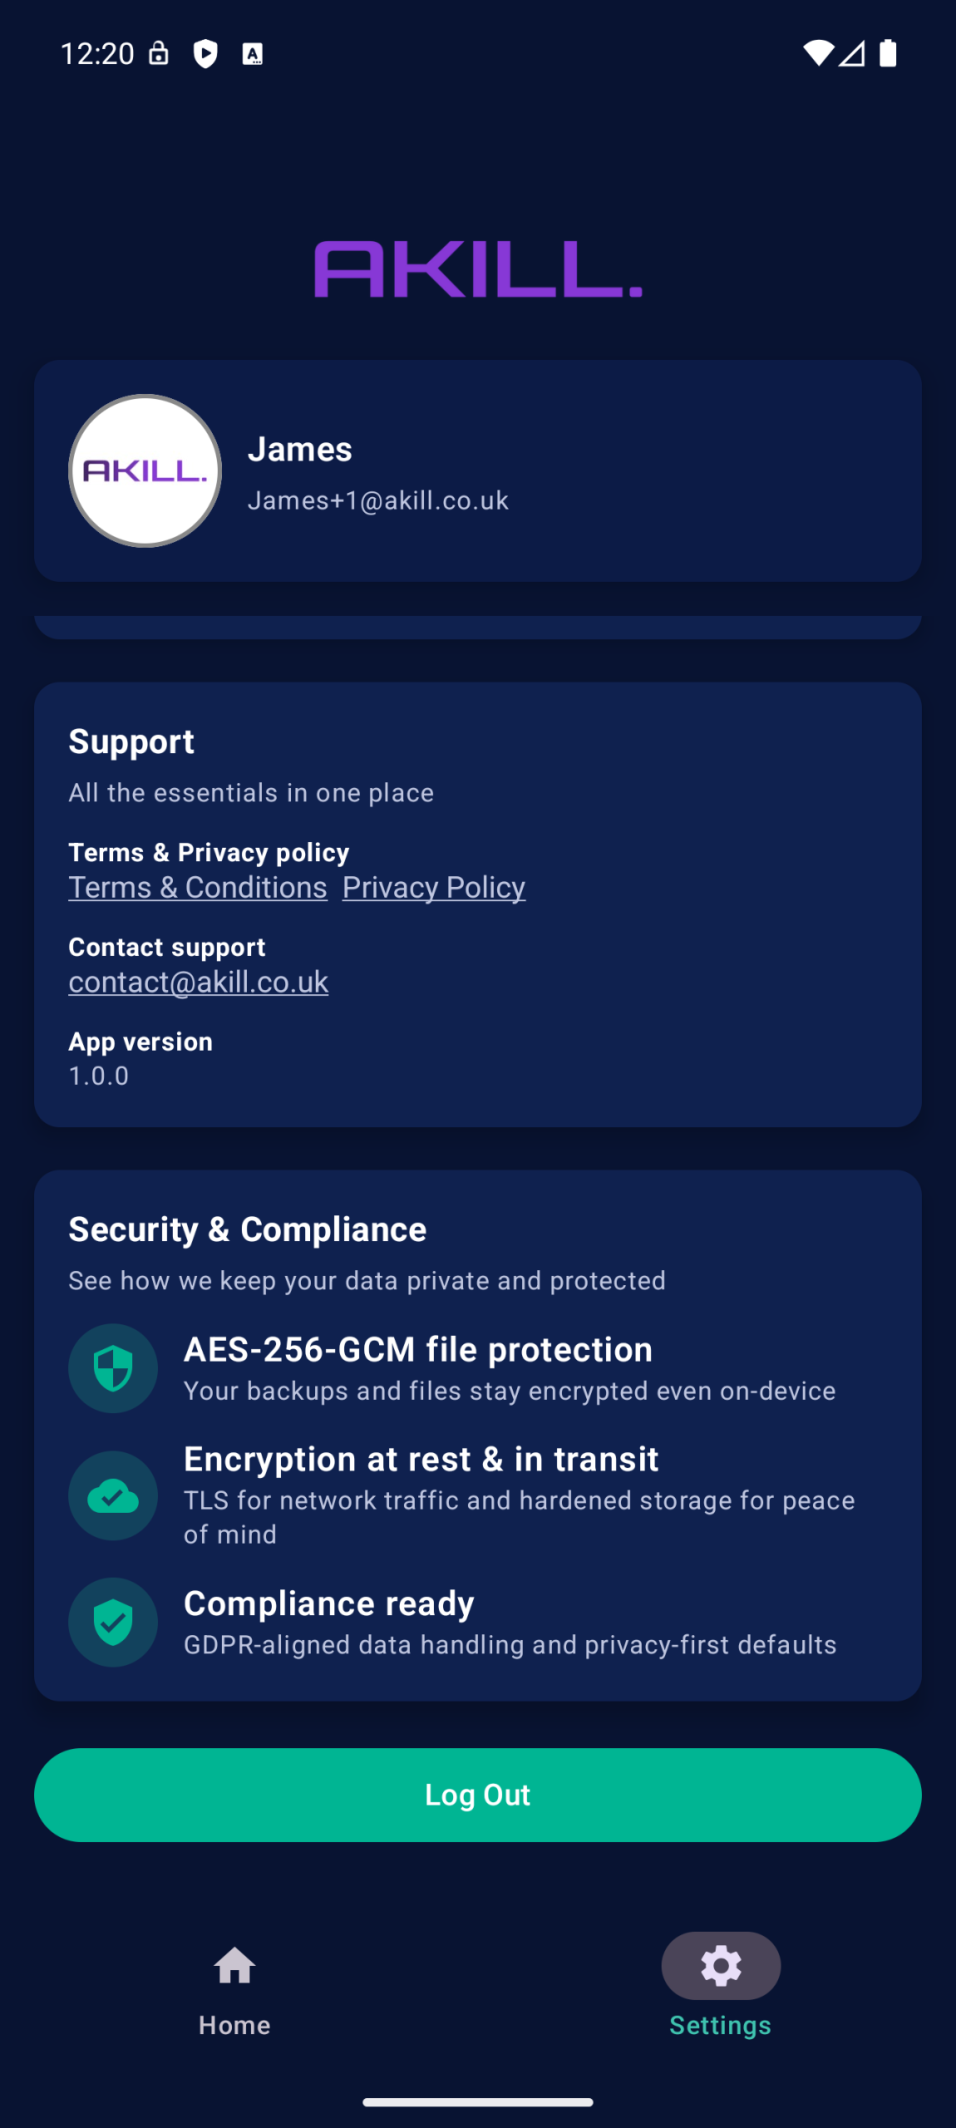956x2128 pixels.
Task: Tap the bottom navigation gesture handle
Action: 478,2102
